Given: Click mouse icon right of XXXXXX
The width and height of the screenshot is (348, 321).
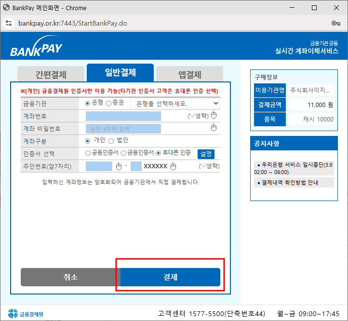Looking at the screenshot, I should click(x=173, y=166).
